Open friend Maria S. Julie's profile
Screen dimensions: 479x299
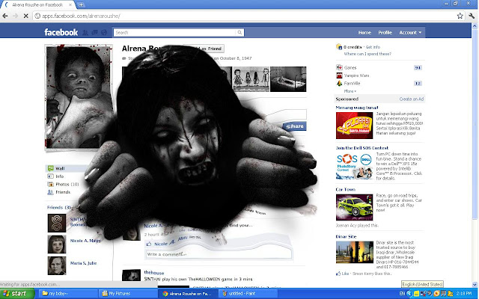pyautogui.click(x=83, y=263)
